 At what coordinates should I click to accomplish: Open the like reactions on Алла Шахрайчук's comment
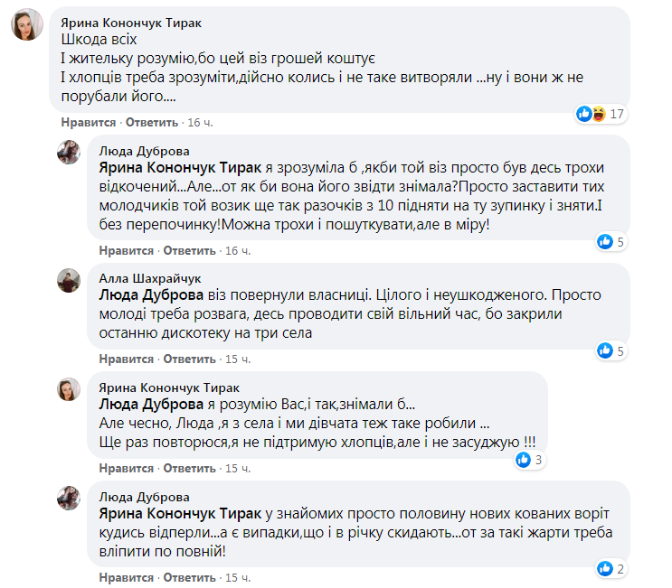point(605,350)
